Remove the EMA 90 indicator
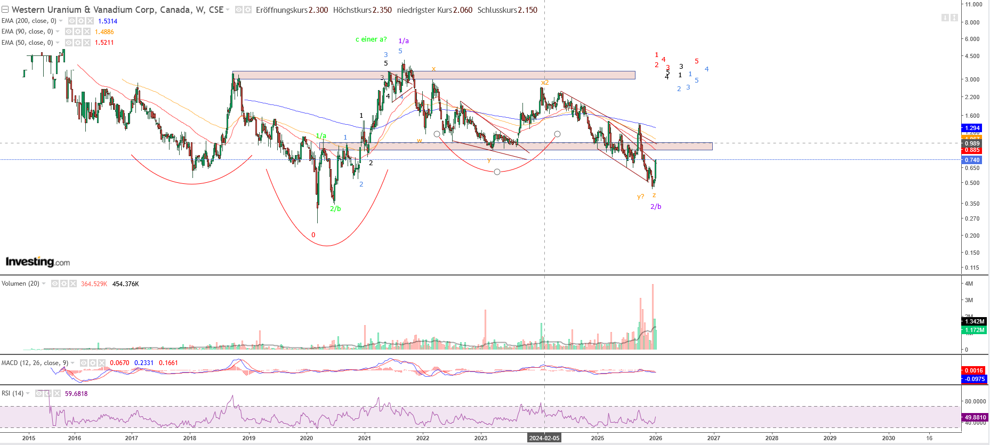990x445 pixels. [87, 31]
